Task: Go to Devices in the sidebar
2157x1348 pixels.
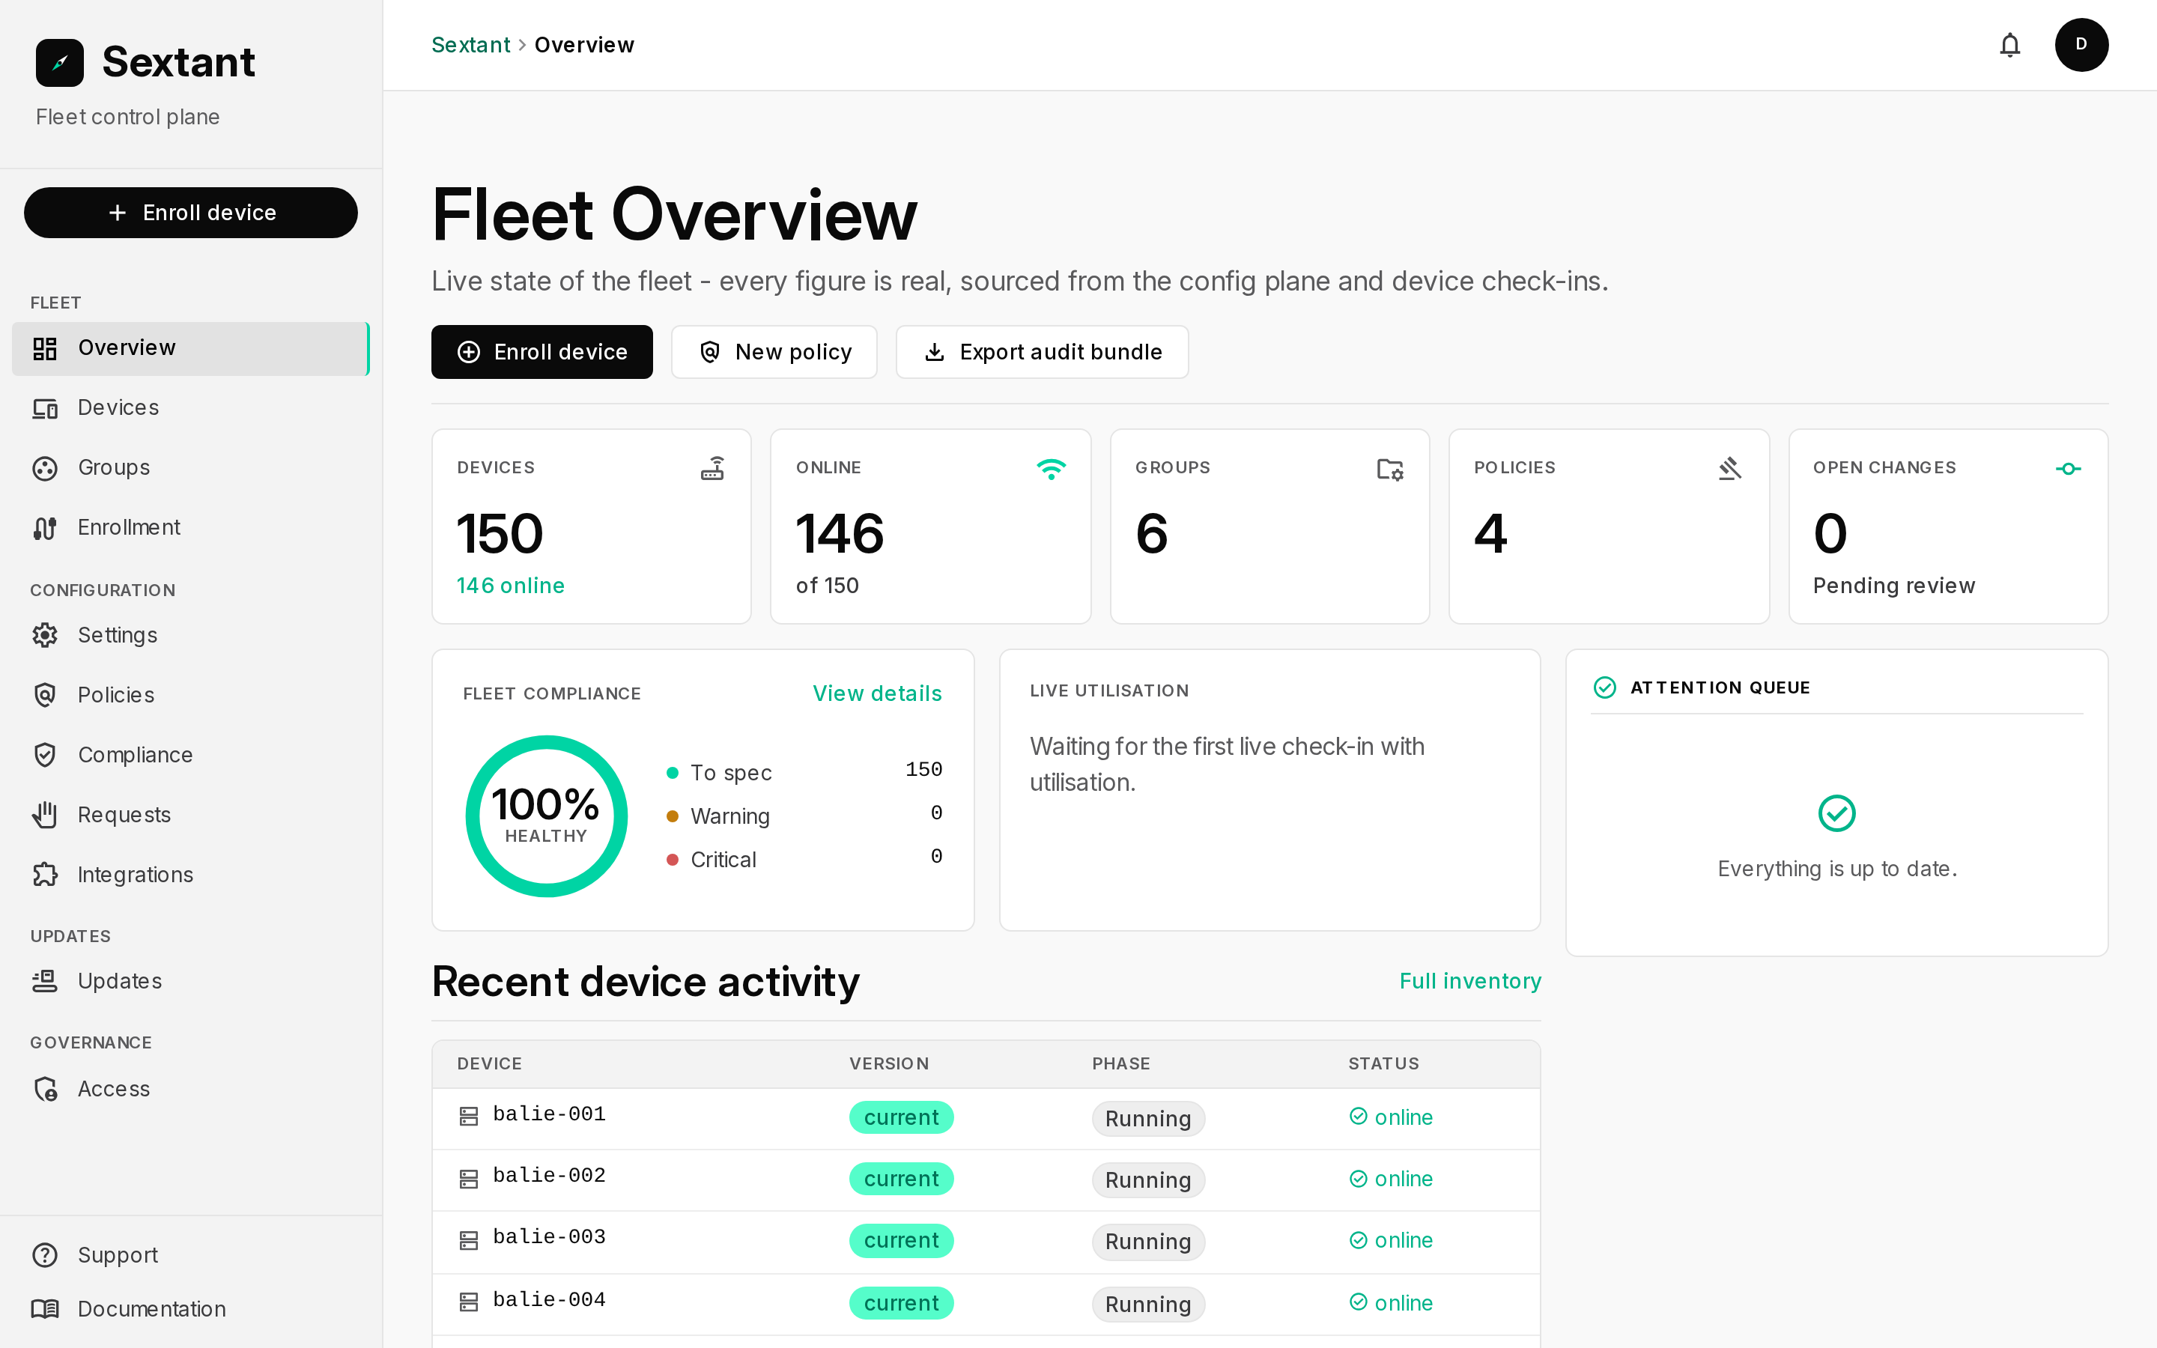Action: (191, 407)
